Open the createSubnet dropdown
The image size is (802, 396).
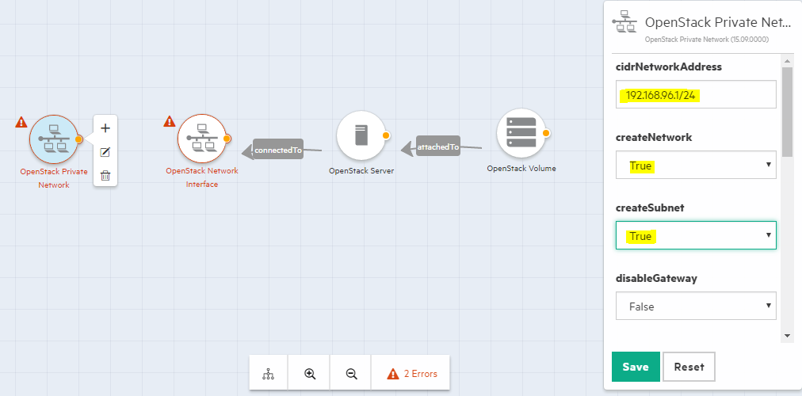(x=696, y=235)
